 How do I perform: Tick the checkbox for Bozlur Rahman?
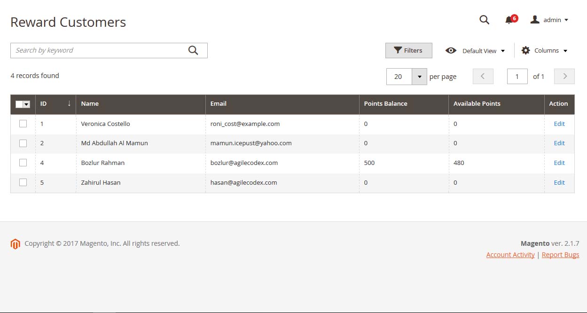tap(23, 163)
